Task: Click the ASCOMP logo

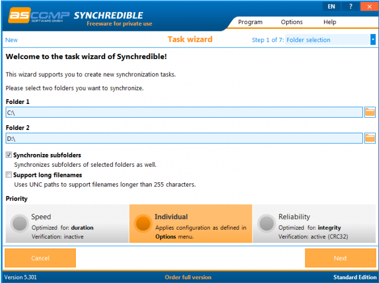Action: coord(38,15)
